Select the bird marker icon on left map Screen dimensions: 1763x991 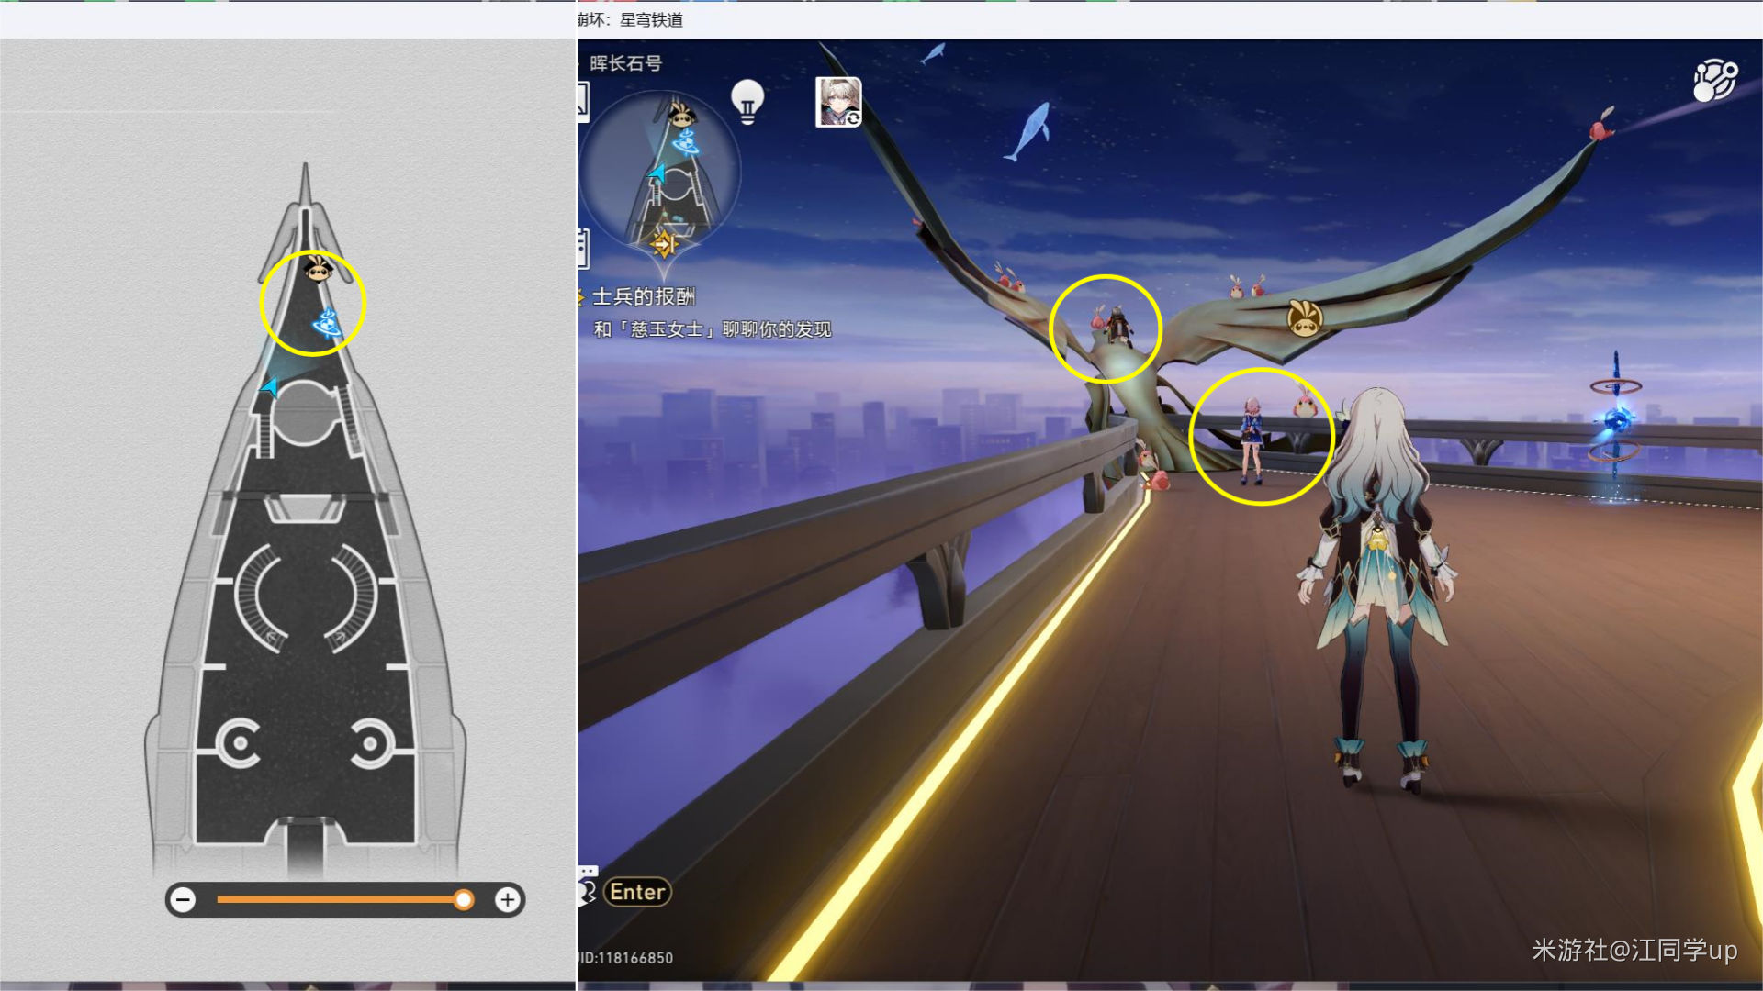pos(318,269)
